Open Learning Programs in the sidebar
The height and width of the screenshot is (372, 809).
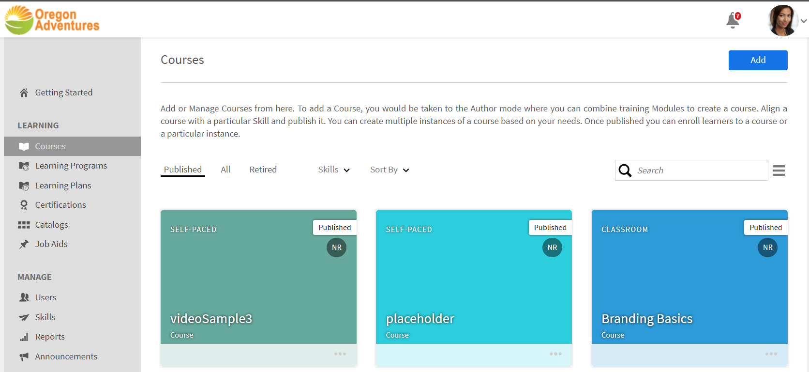(71, 166)
